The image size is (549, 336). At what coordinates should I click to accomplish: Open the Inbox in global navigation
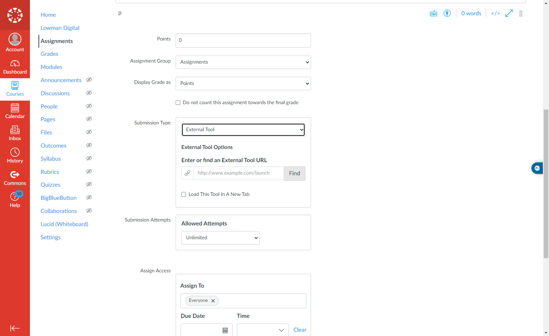[x=15, y=133]
